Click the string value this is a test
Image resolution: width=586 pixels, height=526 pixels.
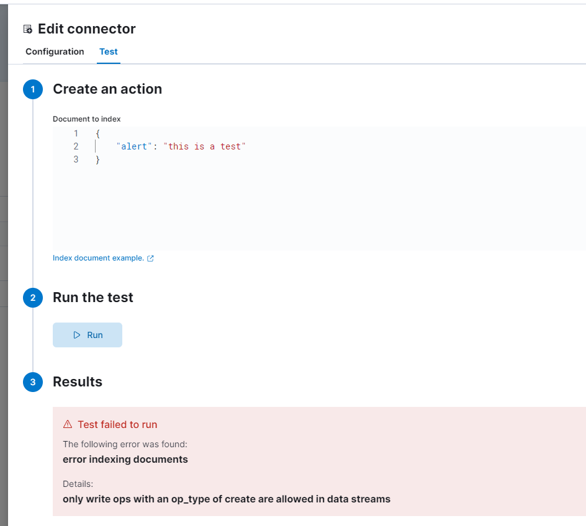coord(204,146)
